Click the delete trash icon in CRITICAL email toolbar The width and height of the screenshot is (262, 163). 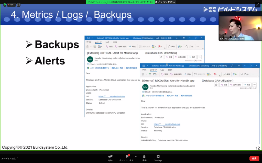coord(88,47)
